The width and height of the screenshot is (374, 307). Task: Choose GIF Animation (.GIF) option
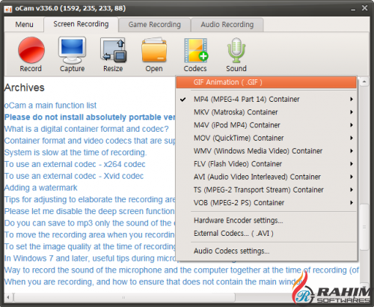click(266, 82)
